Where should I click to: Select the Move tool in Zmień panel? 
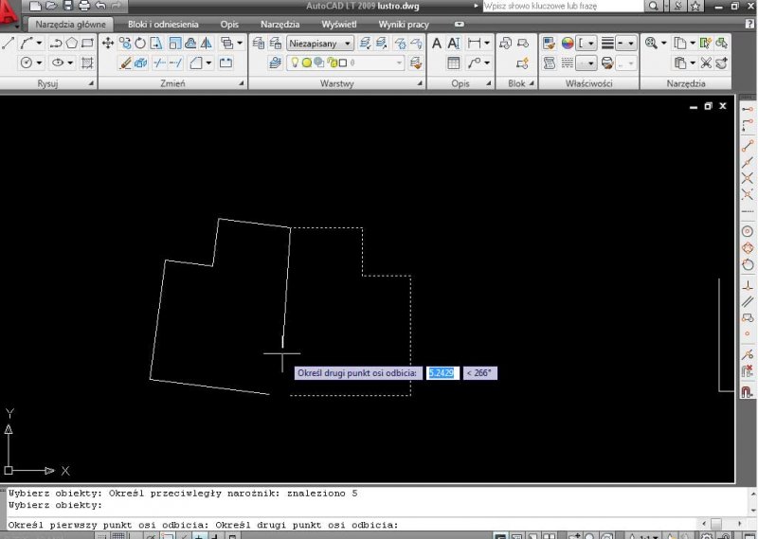[x=108, y=44]
